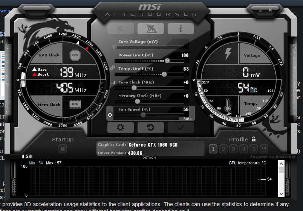Viewport: 303px width, 211px height.
Task: Open Afterburner settings gear button
Action: point(120,128)
